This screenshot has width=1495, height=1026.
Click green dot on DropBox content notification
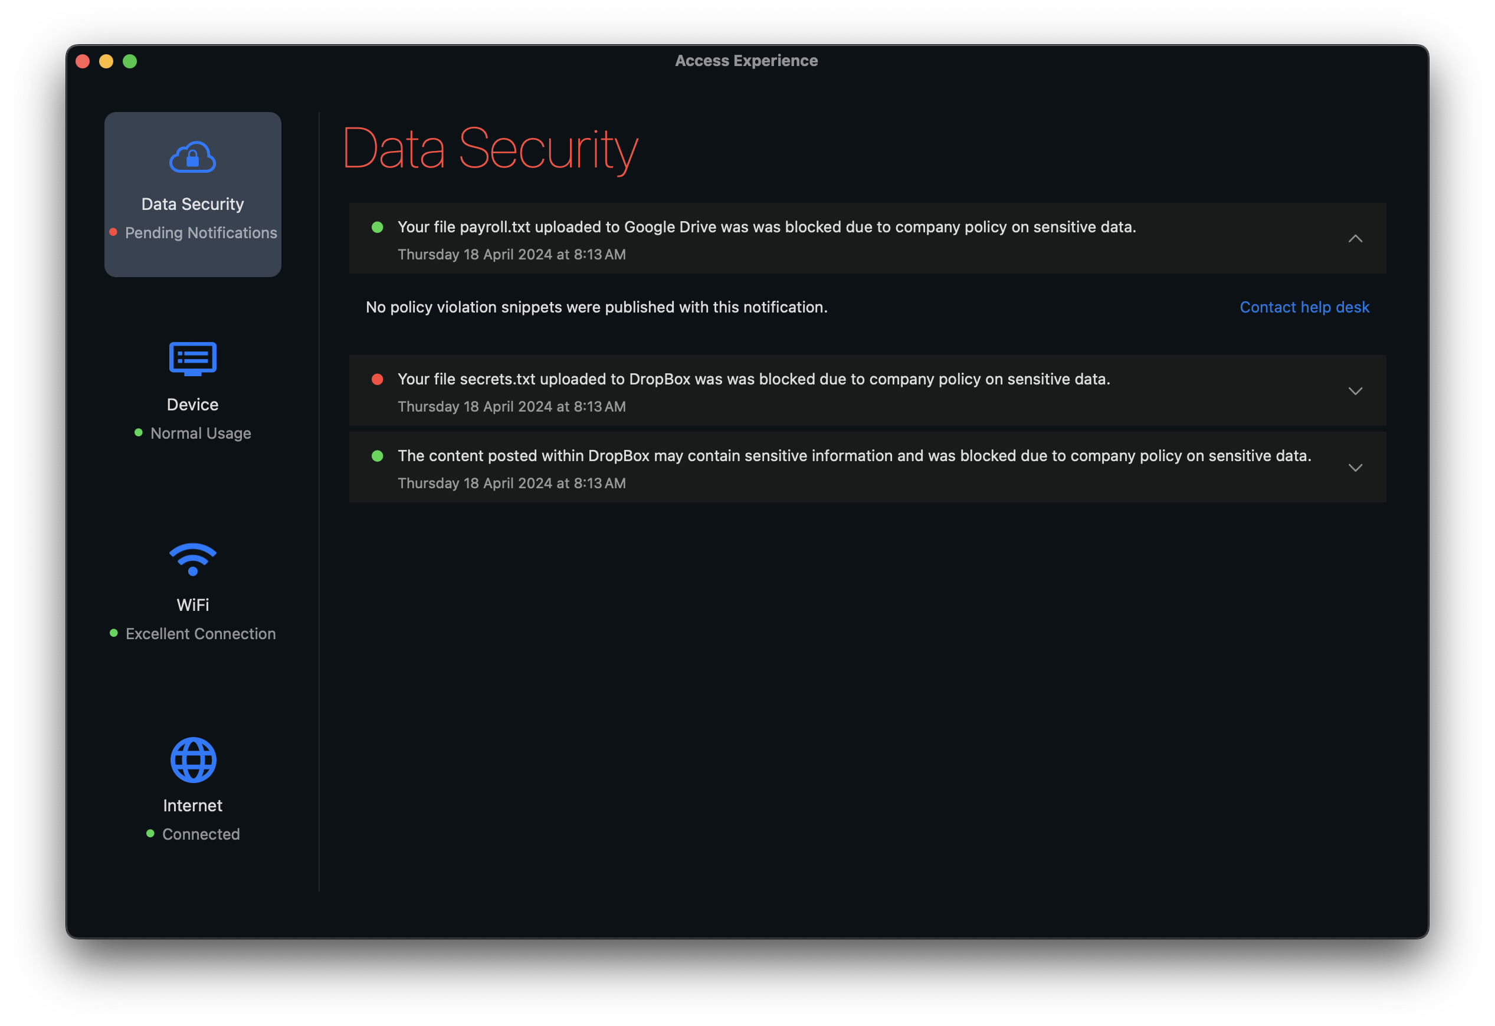tap(378, 456)
